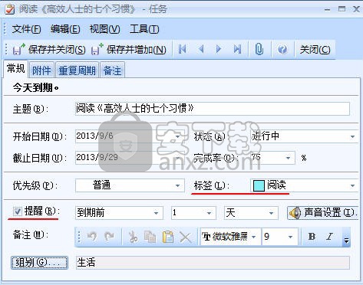Open the 视图(V) menu

coord(105,29)
